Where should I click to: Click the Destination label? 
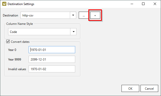pos(10,15)
